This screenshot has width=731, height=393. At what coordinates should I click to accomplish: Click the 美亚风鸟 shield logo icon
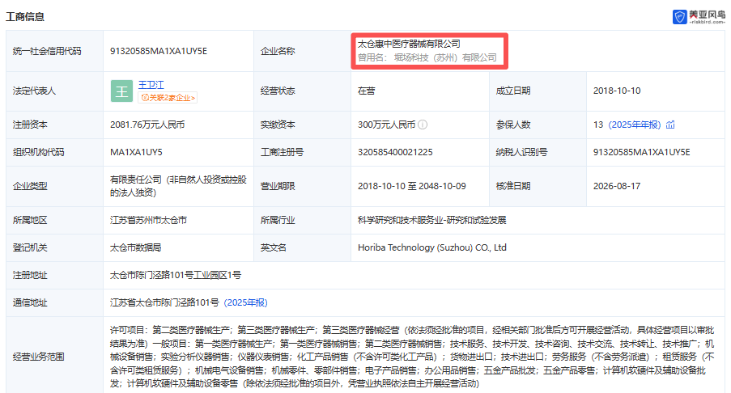(680, 17)
